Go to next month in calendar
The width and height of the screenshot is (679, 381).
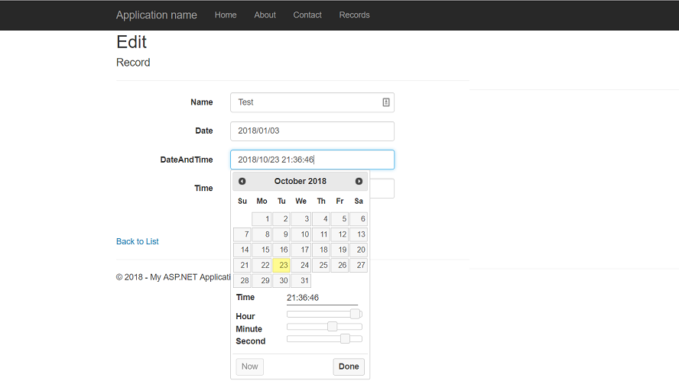359,181
